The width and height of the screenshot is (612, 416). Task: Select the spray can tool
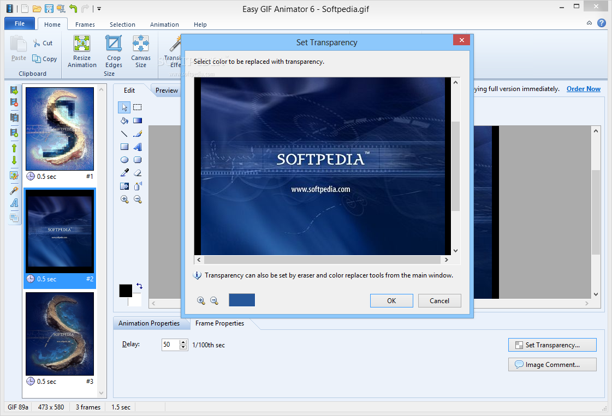138,186
